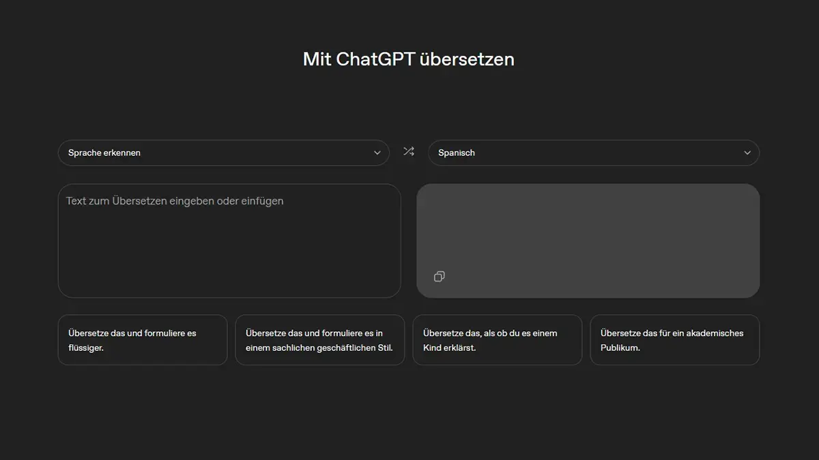
Task: Click inside the gray translation output panel
Action: click(587, 232)
